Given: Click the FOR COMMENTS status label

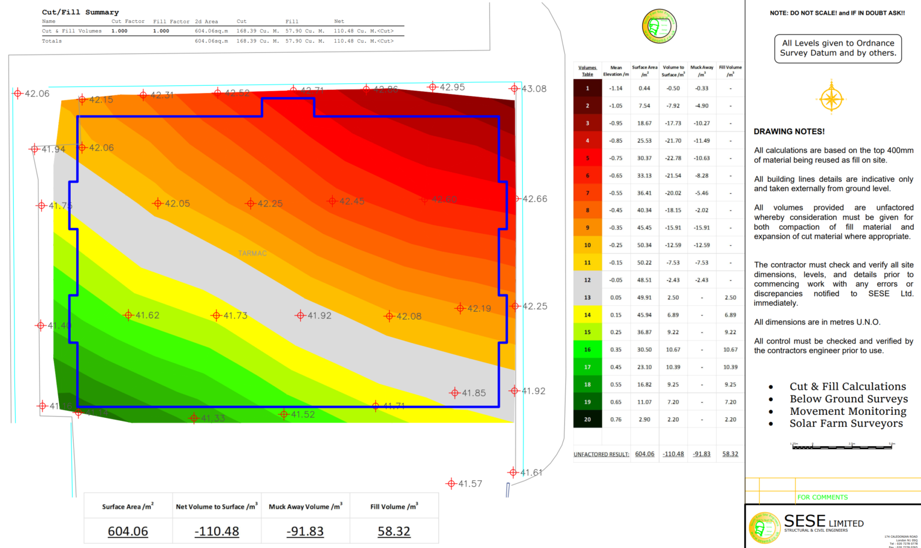Looking at the screenshot, I should (x=822, y=497).
